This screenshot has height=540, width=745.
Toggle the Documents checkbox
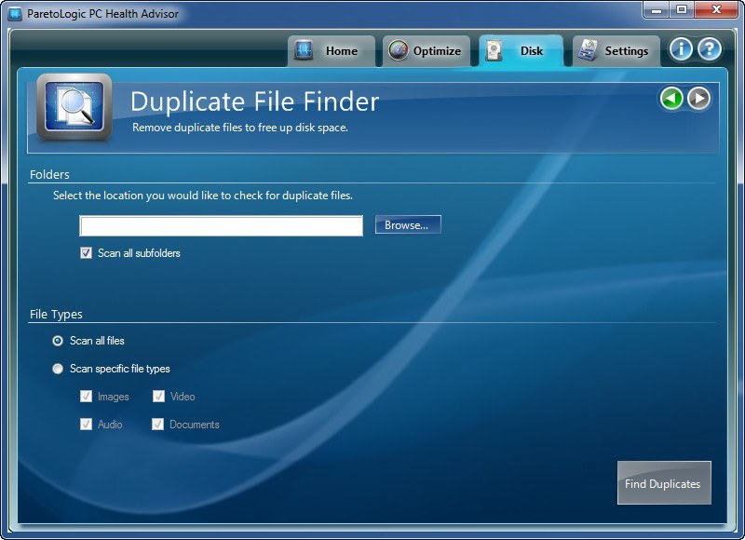pyautogui.click(x=158, y=424)
